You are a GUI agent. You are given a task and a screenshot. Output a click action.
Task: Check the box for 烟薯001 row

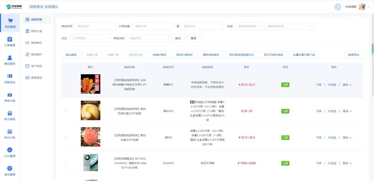coord(66,84)
